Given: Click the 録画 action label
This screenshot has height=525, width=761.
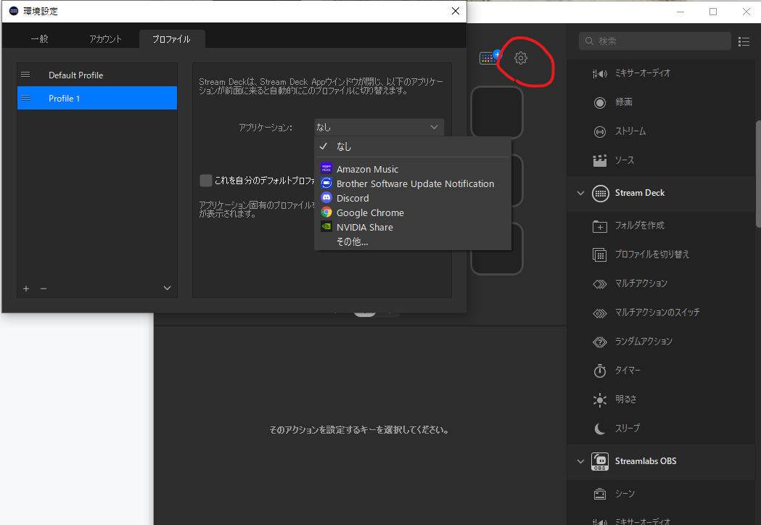Looking at the screenshot, I should (624, 102).
